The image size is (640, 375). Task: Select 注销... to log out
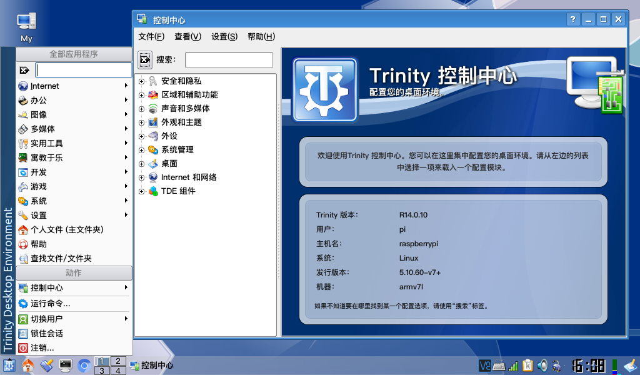[74, 348]
